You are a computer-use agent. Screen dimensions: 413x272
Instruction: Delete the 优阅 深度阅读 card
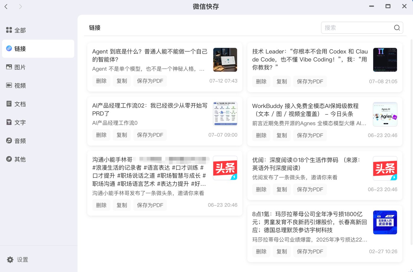[x=261, y=189]
